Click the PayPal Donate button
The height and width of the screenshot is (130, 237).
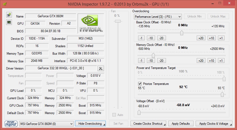(11, 124)
